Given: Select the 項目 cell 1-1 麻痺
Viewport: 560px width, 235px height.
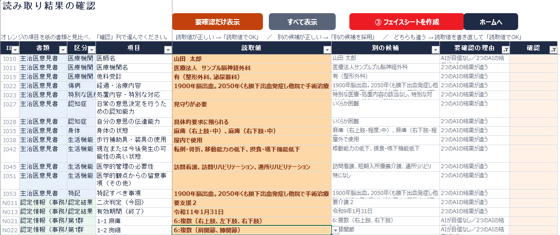Looking at the screenshot, I should point(134,221).
